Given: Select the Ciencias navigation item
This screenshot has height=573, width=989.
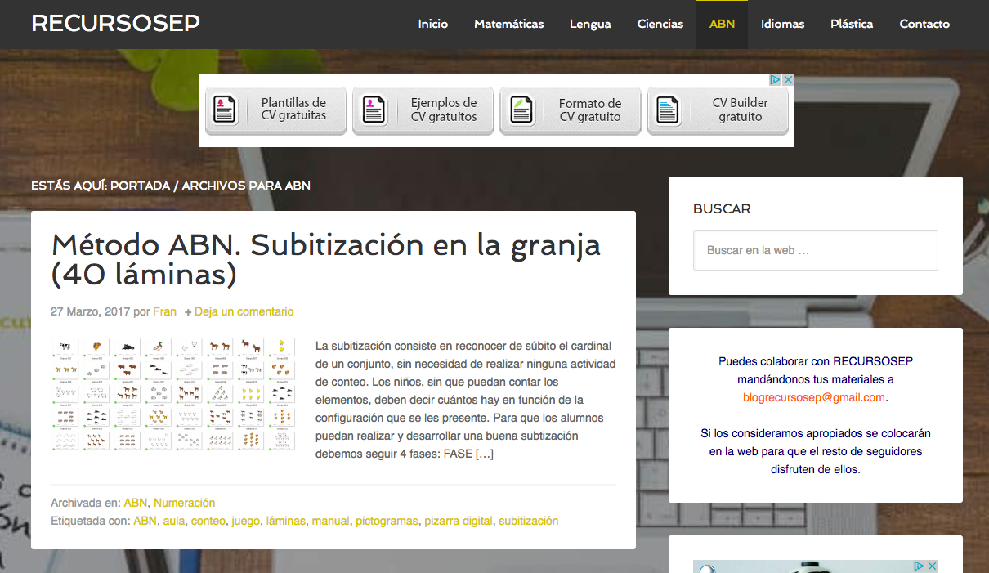Looking at the screenshot, I should pyautogui.click(x=660, y=24).
